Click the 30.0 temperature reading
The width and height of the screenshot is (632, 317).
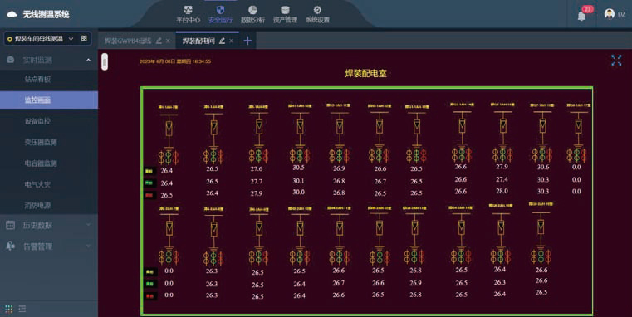click(299, 193)
